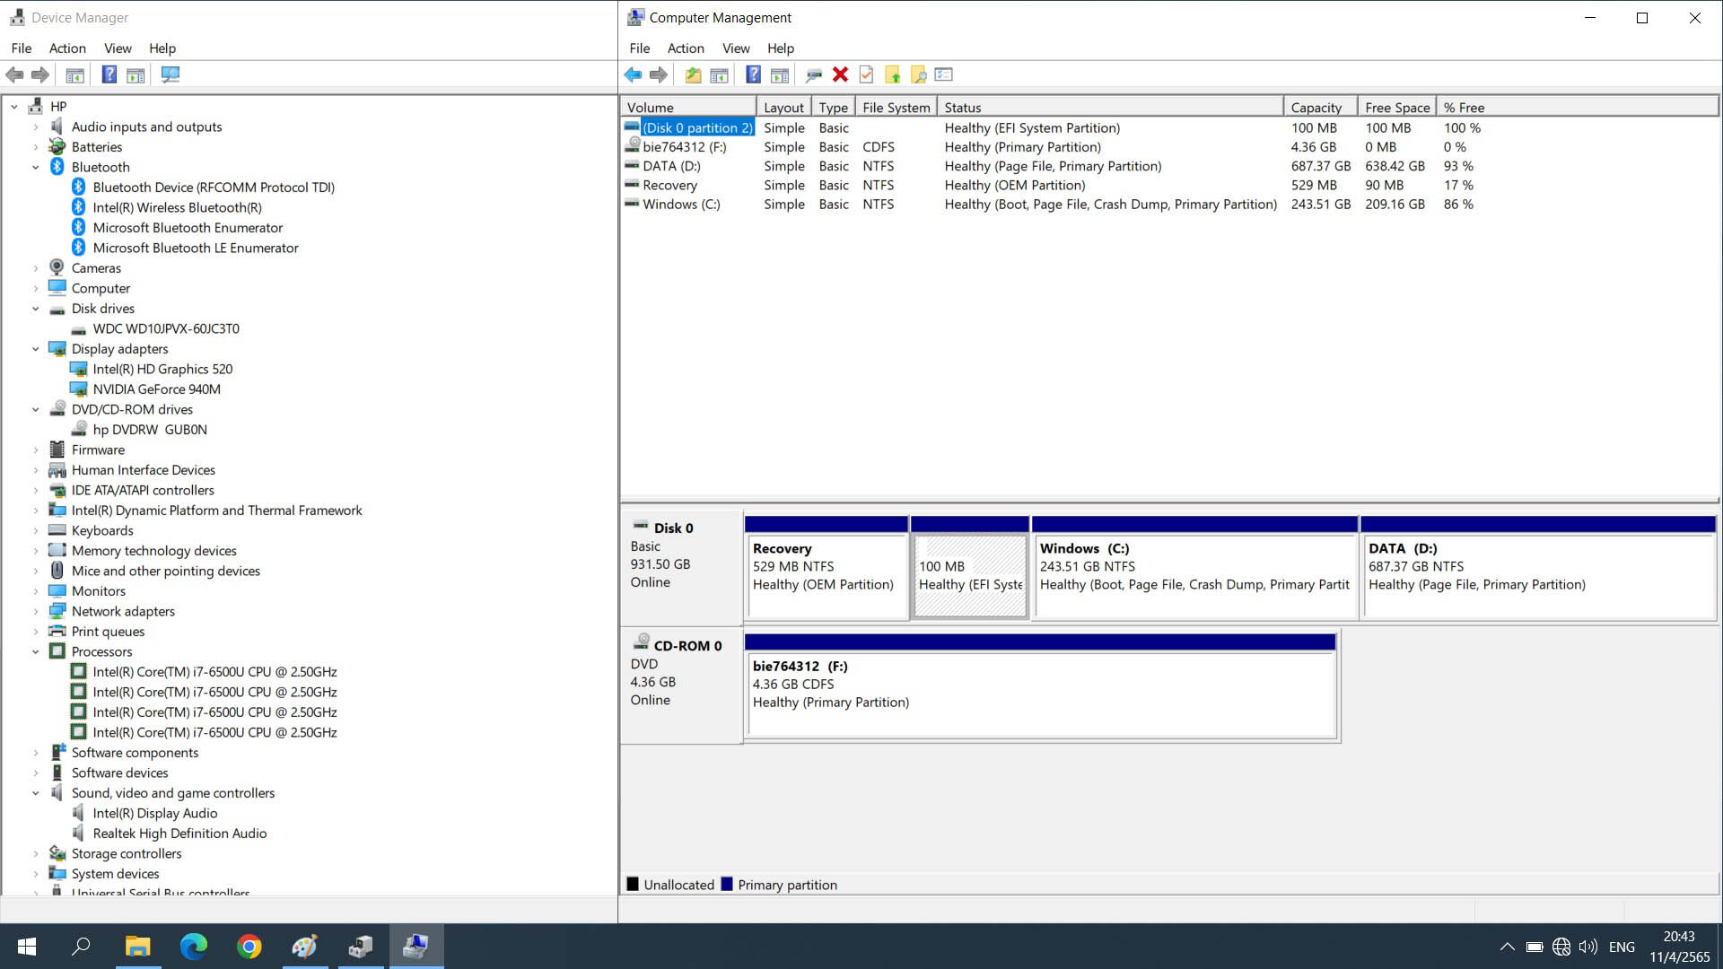
Task: Select hp DVDRW GUB0N drive
Action: pyautogui.click(x=150, y=430)
